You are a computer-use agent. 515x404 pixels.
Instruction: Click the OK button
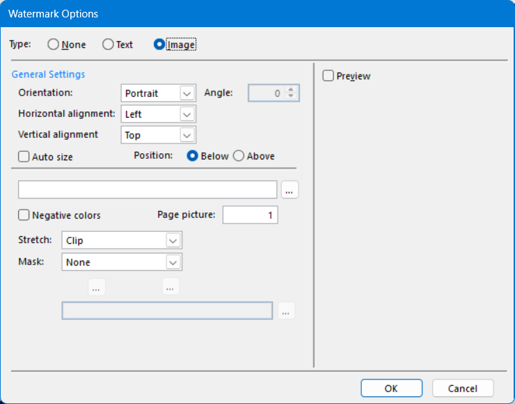[391, 388]
